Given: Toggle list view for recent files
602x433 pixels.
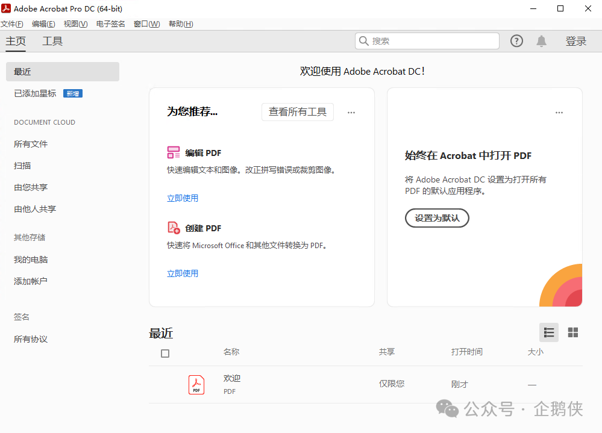Looking at the screenshot, I should tap(548, 332).
